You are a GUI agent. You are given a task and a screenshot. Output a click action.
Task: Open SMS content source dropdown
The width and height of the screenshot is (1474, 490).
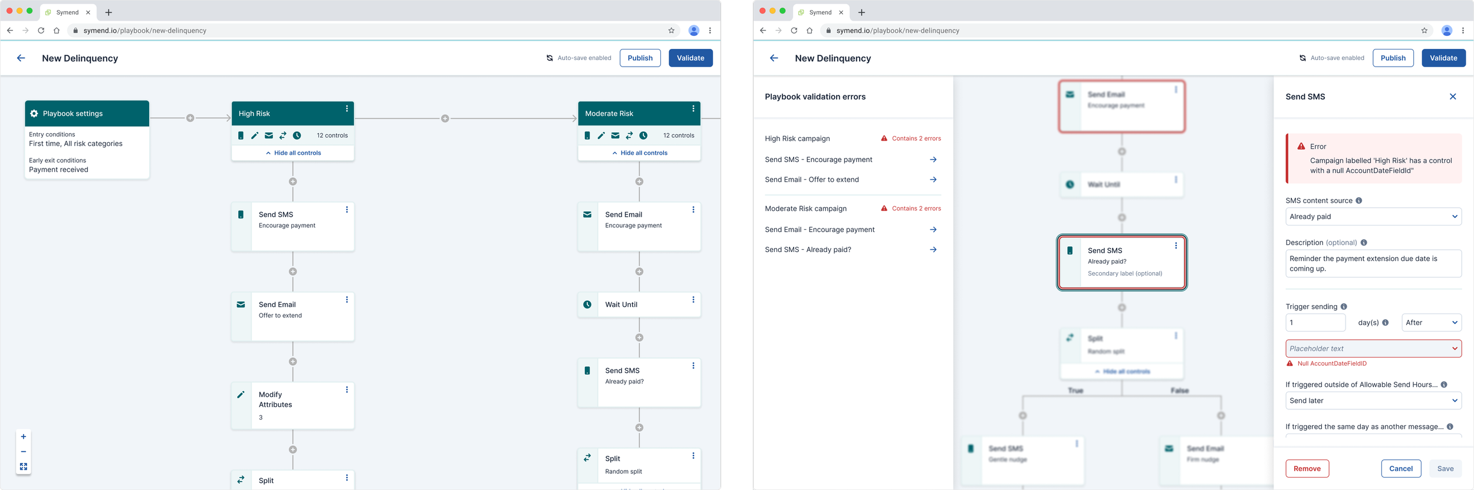(1373, 217)
